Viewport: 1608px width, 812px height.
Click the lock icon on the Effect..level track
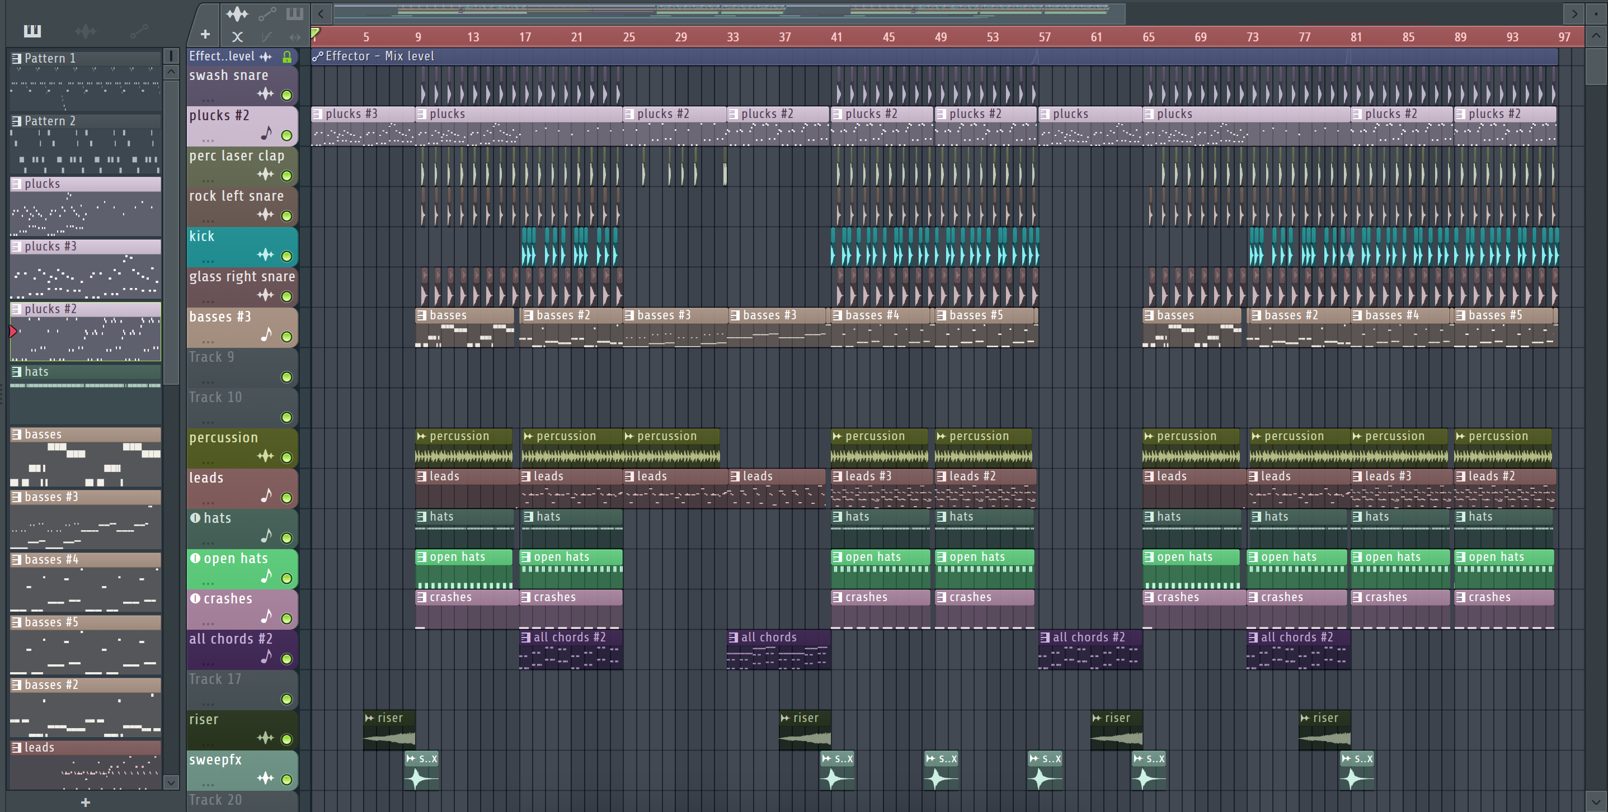pos(287,57)
